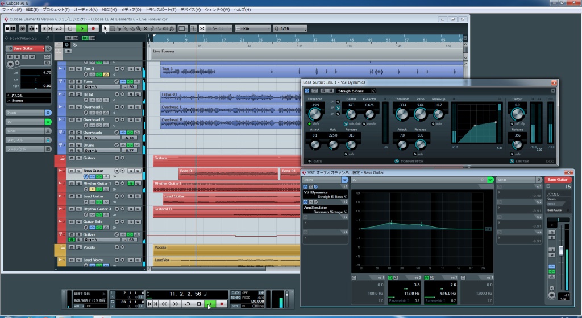Click the Limiter Output knob
The image size is (582, 318).
coord(517,114)
